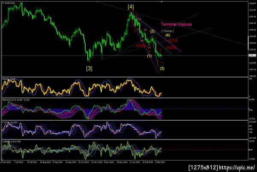
Task: Click the yellow (2) wave label
Action: click(152, 31)
